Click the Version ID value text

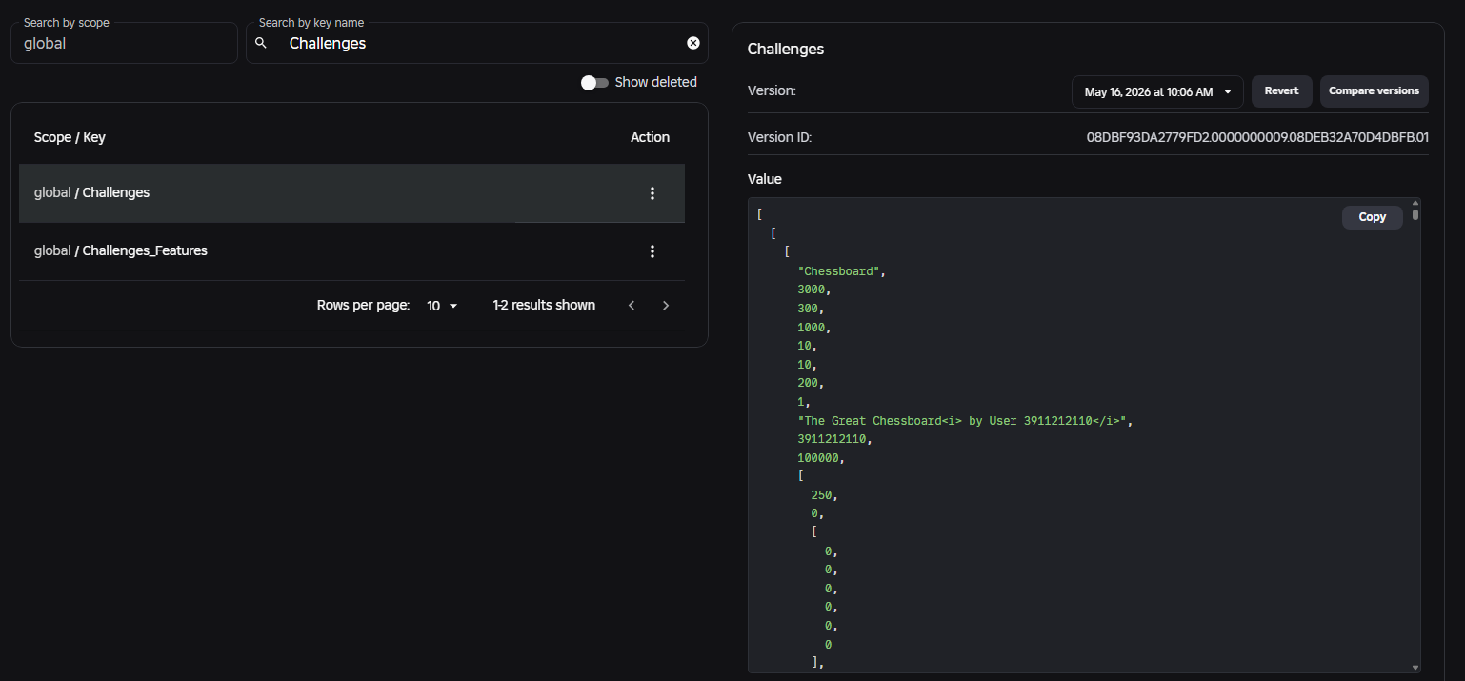[1257, 137]
